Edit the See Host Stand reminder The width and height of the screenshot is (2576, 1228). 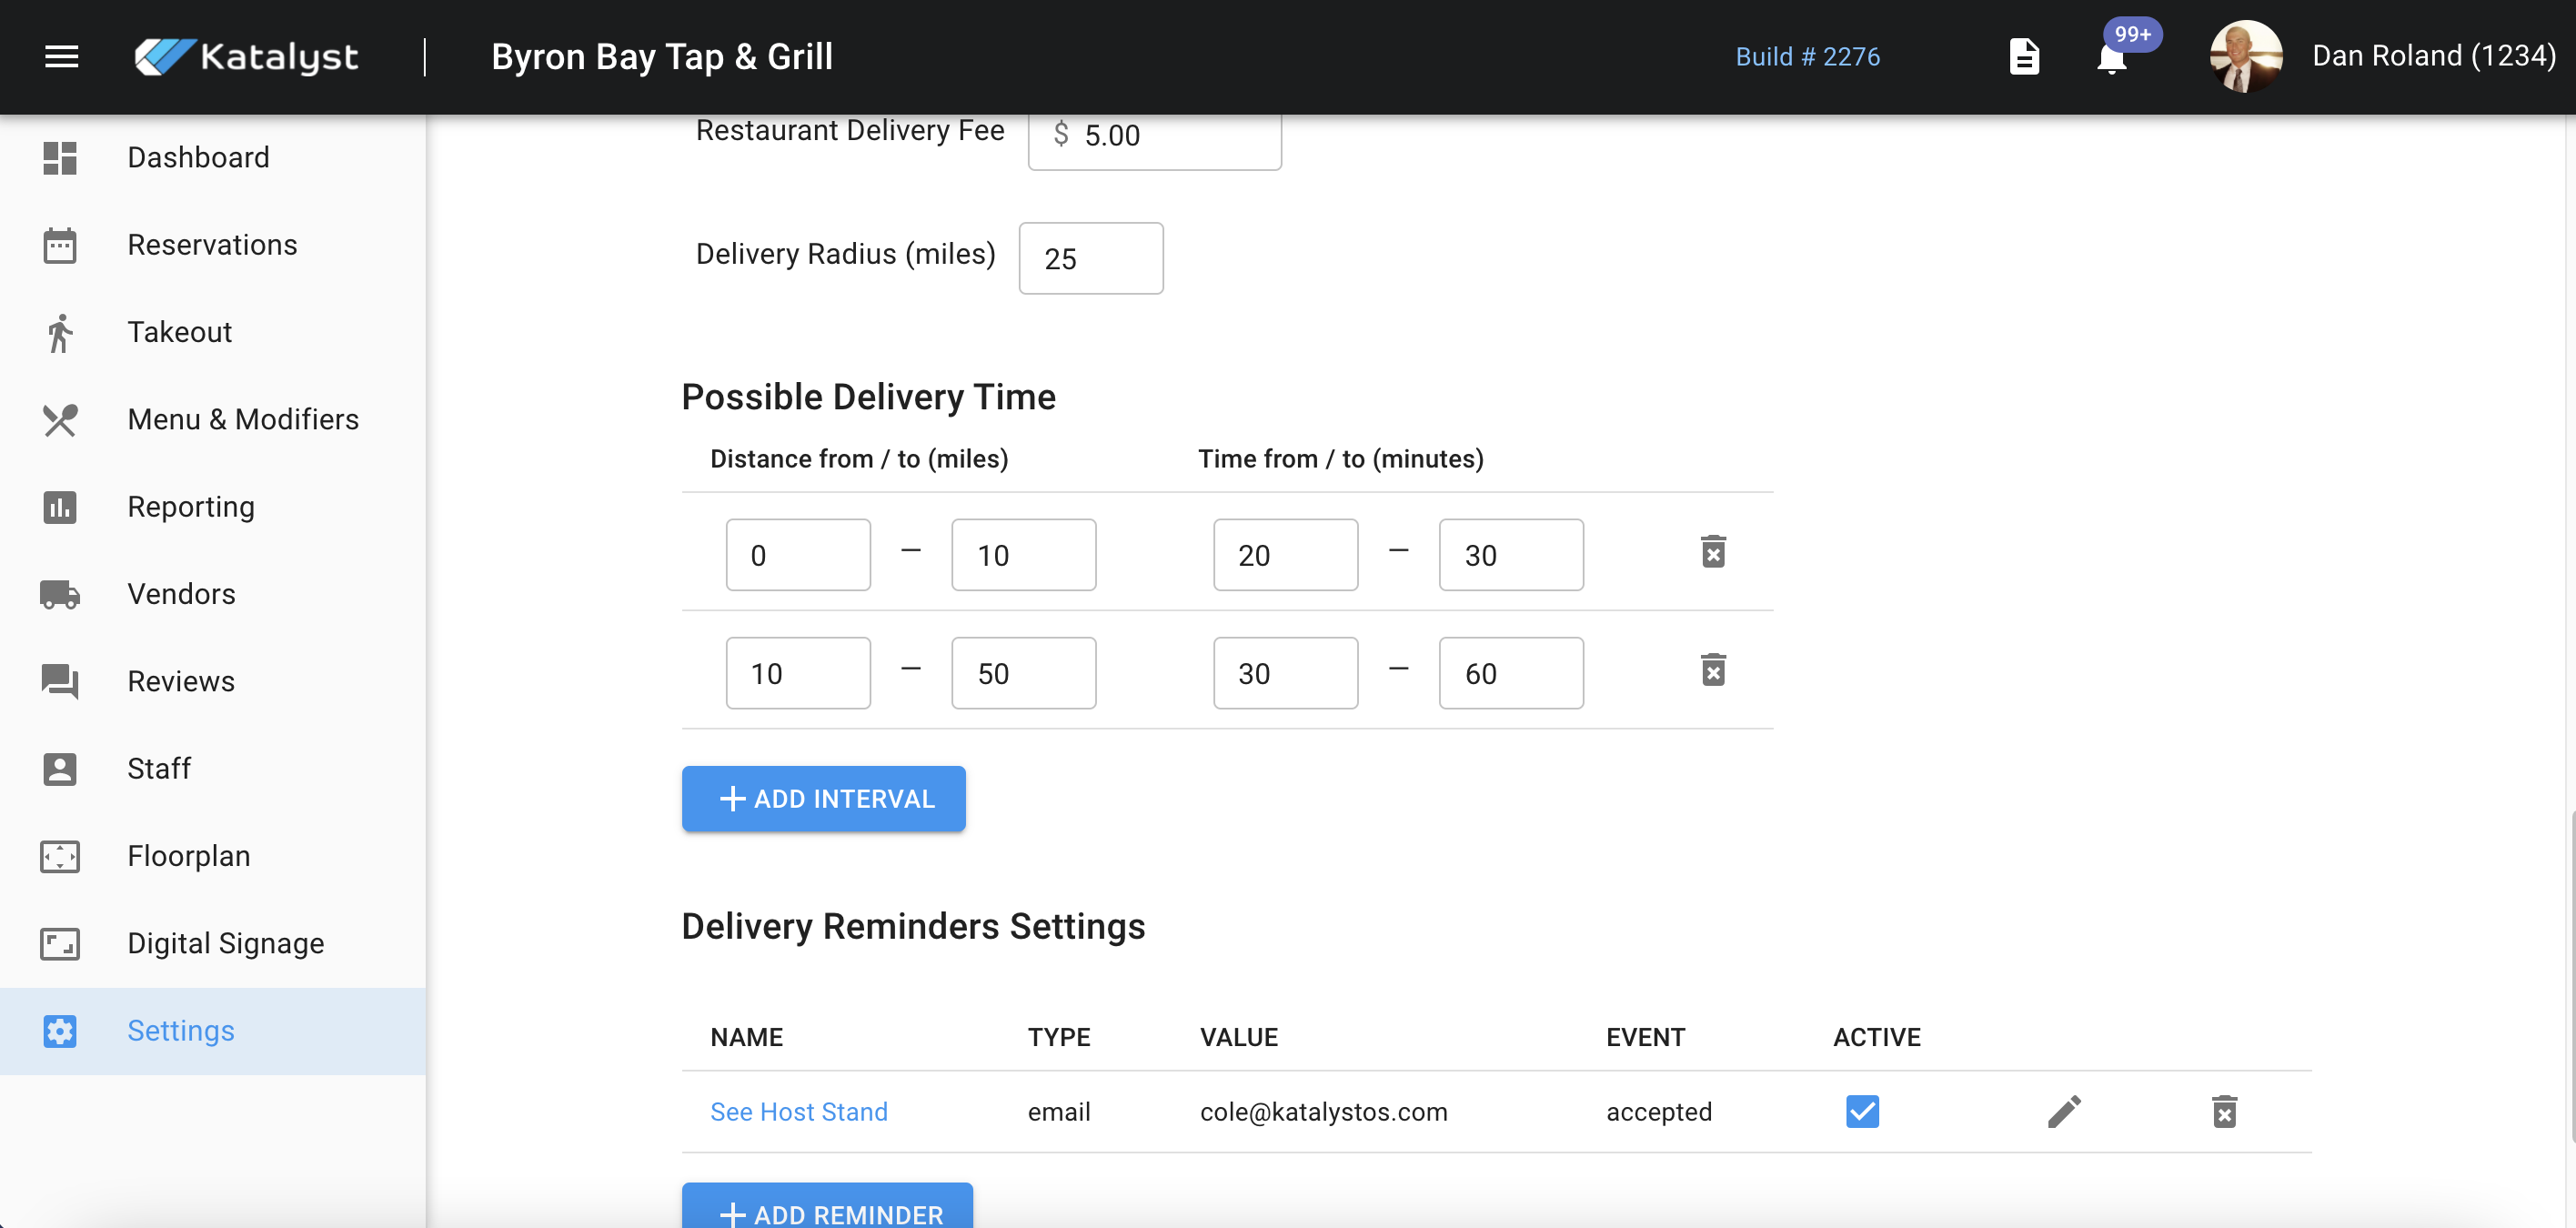tap(2064, 1111)
